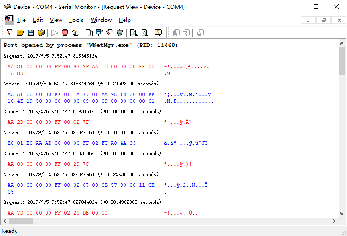Viewport: 347px width, 236px height.
Task: Open the File menu
Action: pos(21,20)
